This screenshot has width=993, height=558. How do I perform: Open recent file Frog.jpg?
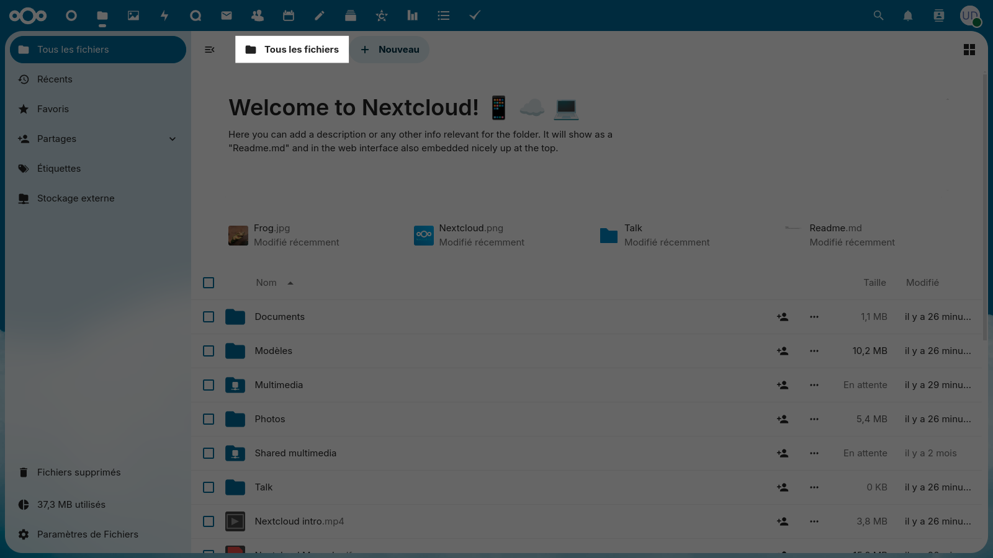[x=284, y=236]
